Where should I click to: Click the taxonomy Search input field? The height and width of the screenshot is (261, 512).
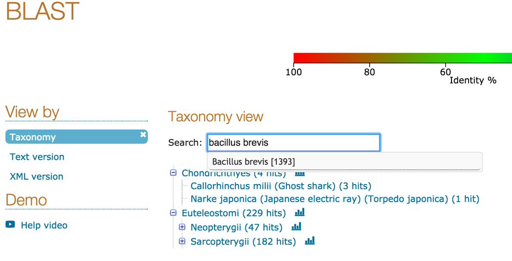[x=293, y=143]
